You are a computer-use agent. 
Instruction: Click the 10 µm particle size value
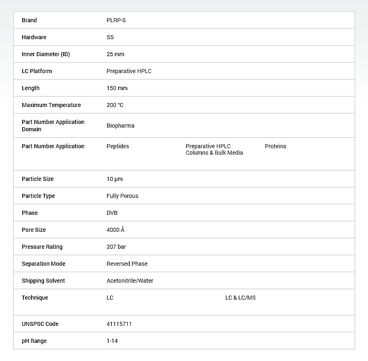tap(114, 179)
